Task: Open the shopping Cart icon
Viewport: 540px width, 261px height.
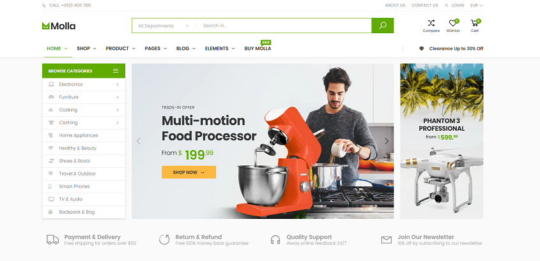Action: (475, 23)
